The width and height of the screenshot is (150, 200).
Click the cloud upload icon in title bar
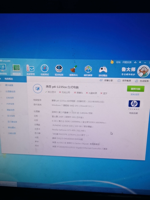coord(135,62)
